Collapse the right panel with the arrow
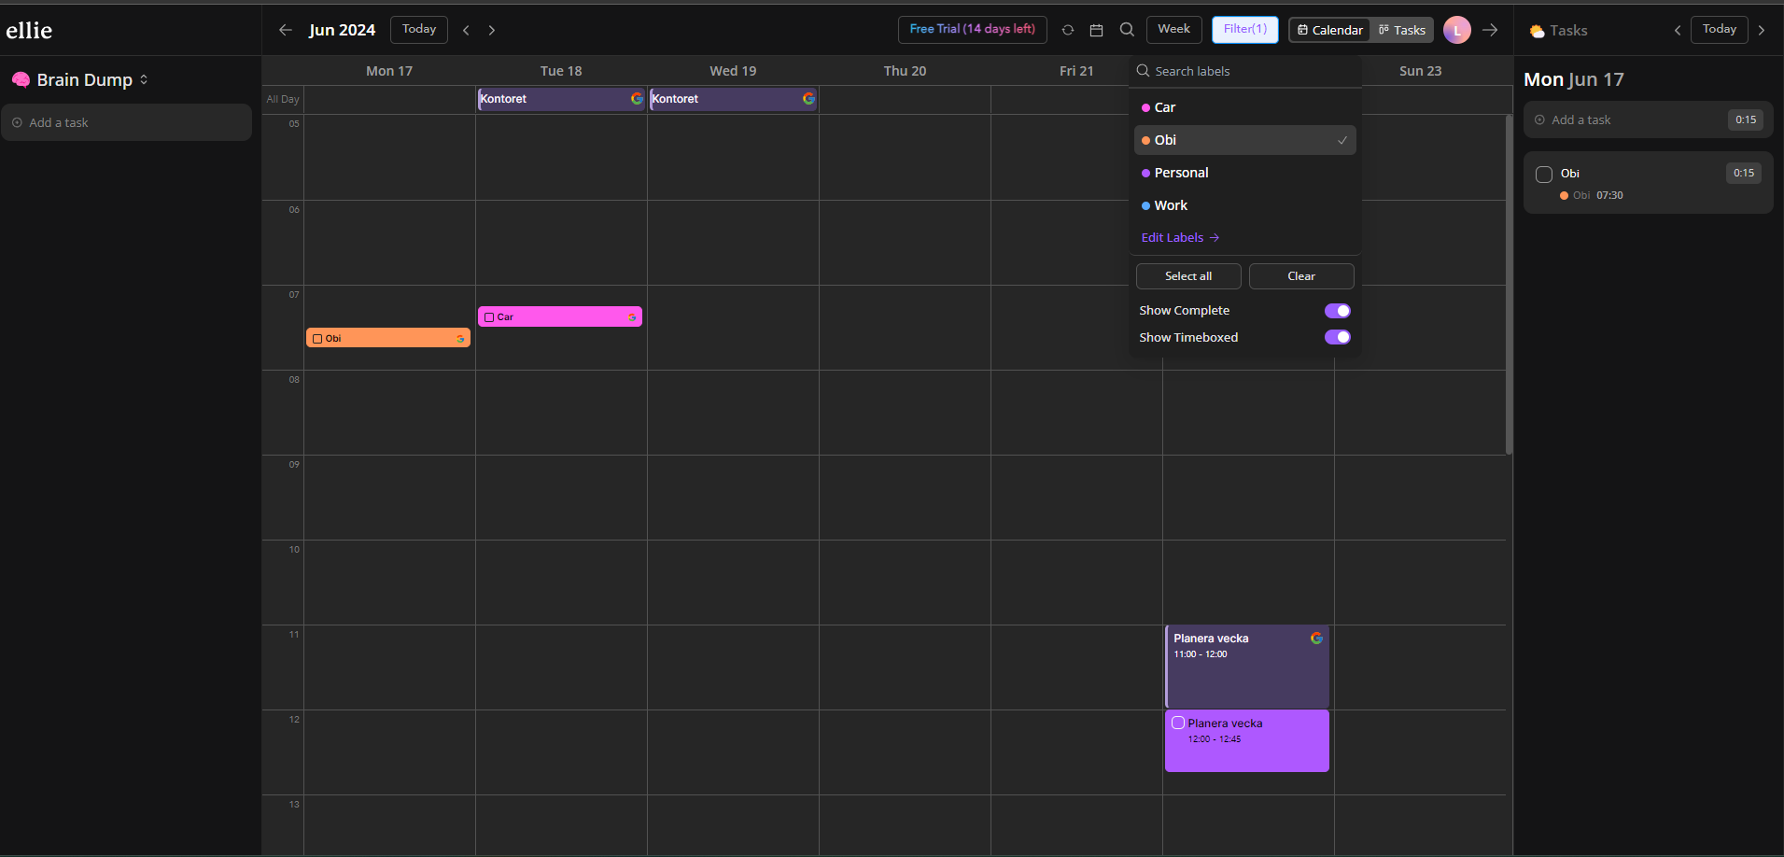The width and height of the screenshot is (1784, 857). (1491, 30)
